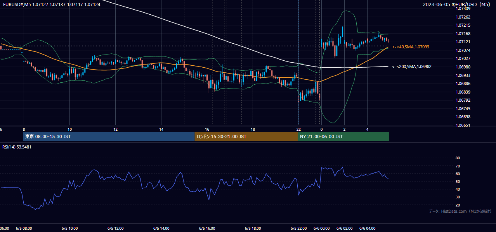The width and height of the screenshot is (496, 232).
Task: Click the 6/5 14:00 bottom time label
Action: pyautogui.click(x=161, y=229)
